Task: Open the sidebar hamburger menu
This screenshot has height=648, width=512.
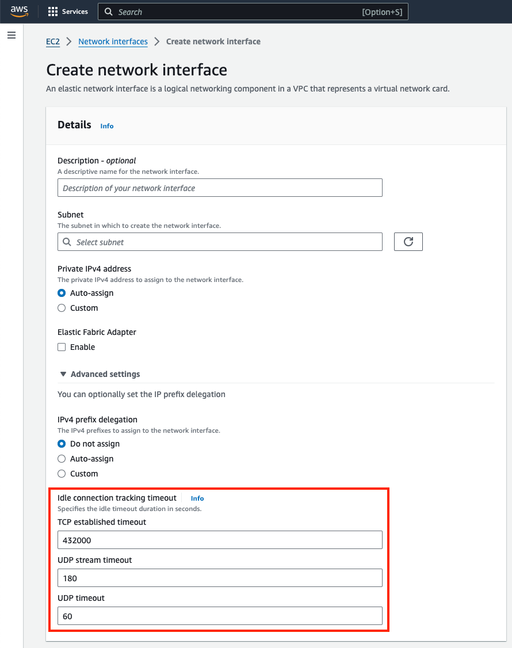Action: tap(11, 35)
